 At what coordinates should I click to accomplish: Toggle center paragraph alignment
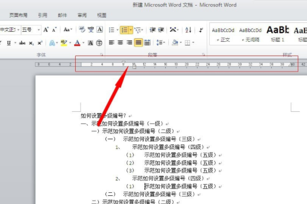click(121, 43)
